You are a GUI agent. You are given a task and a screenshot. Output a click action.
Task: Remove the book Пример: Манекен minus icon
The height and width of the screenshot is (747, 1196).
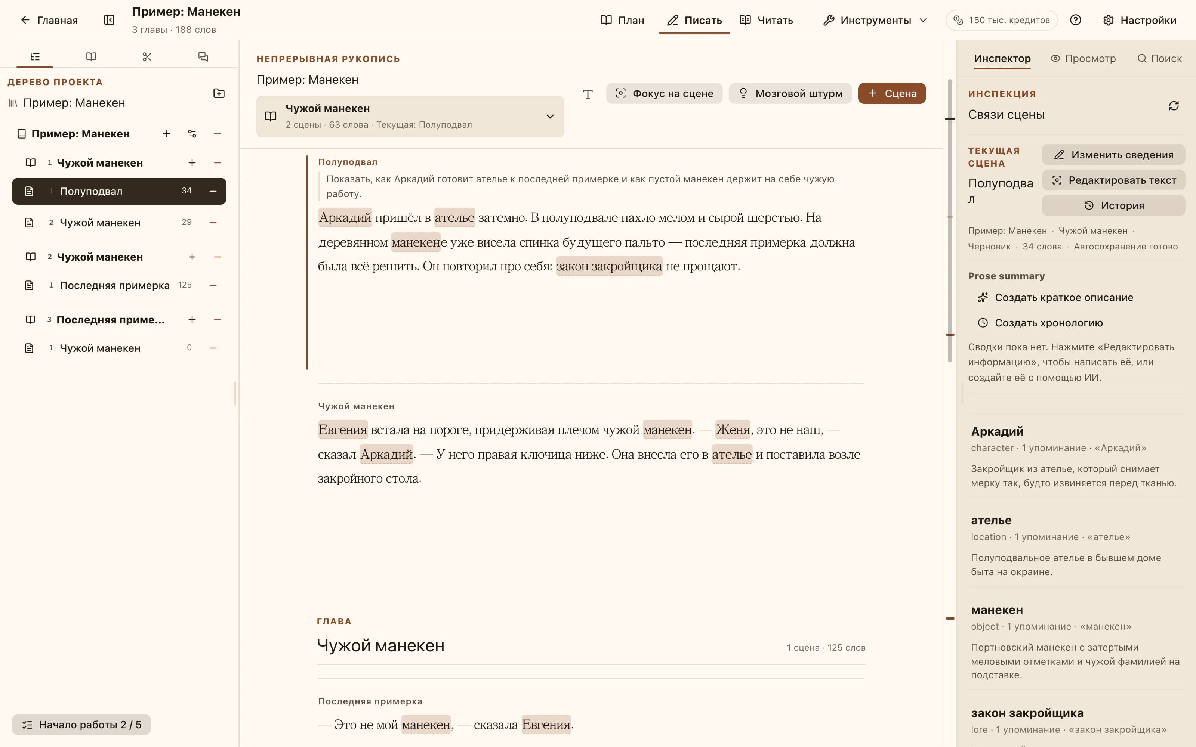point(218,134)
